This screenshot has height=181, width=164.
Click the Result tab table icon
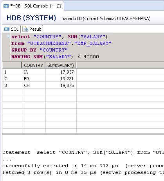click(x=25, y=29)
